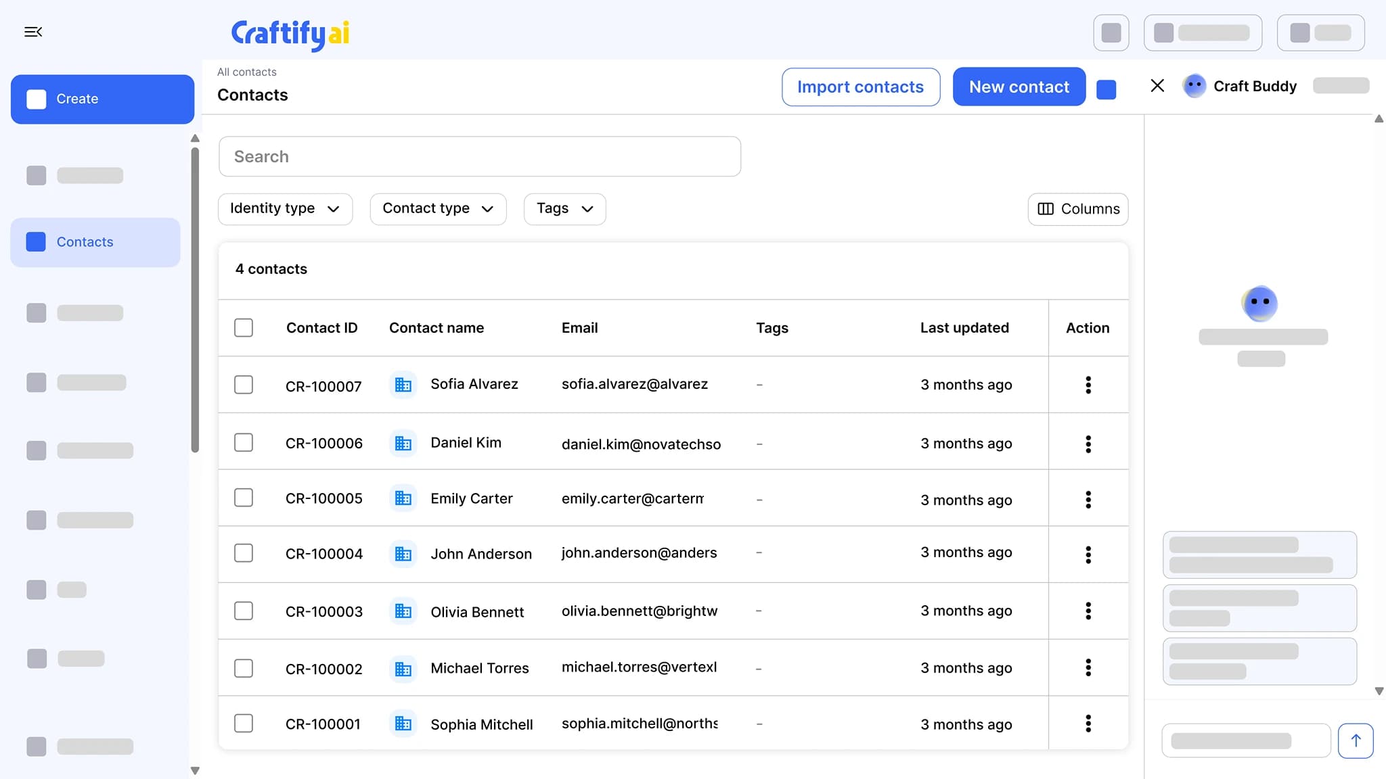Viewport: 1386px width, 779px height.
Task: Click the 4 contacts count label
Action: point(271,269)
